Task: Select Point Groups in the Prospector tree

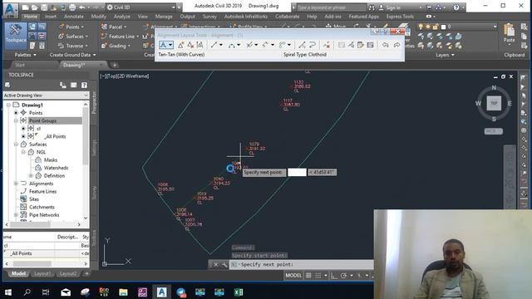Action: 42,120
